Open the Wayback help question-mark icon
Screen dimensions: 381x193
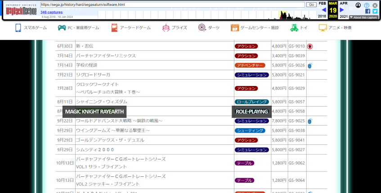click(367, 5)
